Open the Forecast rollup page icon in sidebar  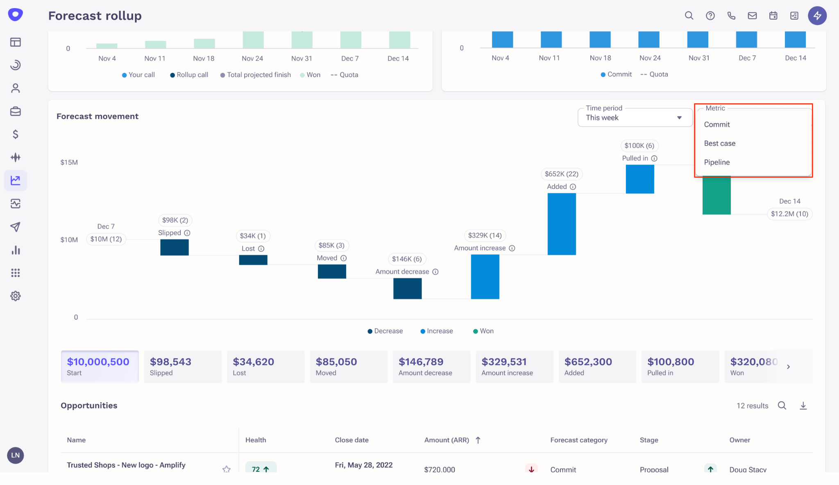tap(16, 180)
